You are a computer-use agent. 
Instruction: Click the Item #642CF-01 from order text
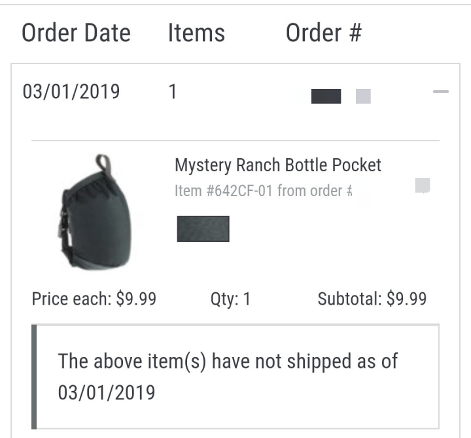pos(263,191)
